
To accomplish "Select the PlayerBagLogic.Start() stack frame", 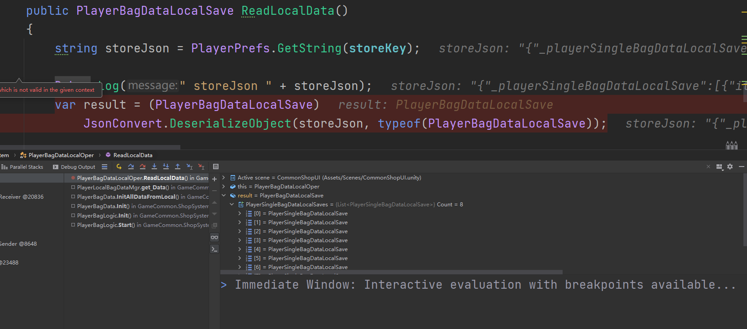I will tap(136, 225).
